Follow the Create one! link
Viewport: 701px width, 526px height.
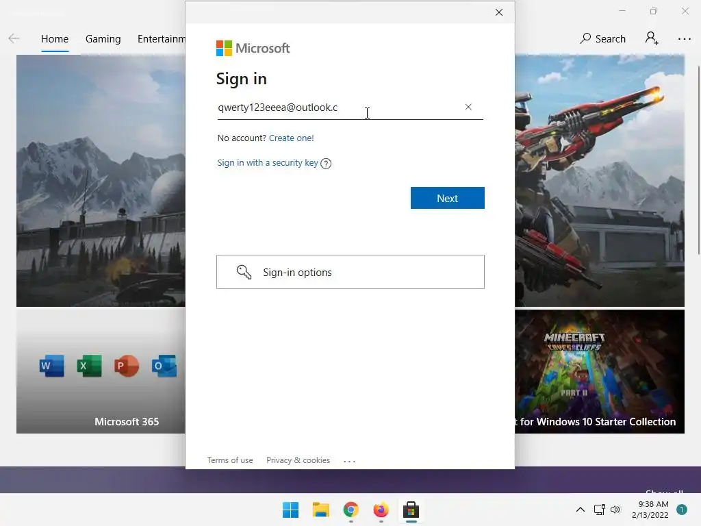click(x=292, y=138)
